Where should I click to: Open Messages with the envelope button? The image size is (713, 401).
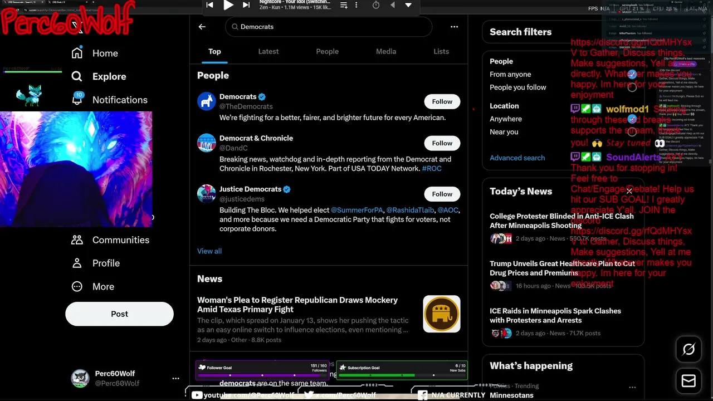coord(689,381)
